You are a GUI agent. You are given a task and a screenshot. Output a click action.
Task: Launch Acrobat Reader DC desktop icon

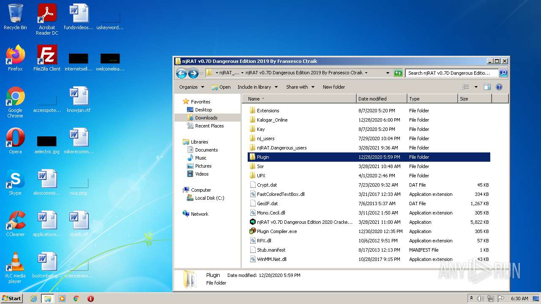click(47, 19)
